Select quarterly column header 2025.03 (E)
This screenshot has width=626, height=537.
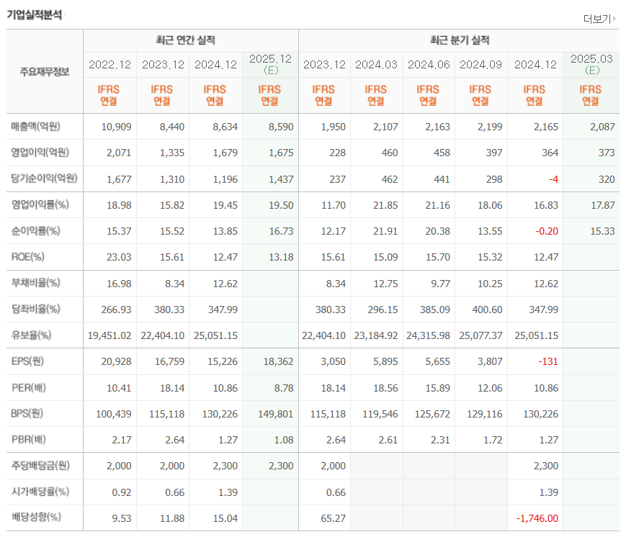click(x=591, y=65)
